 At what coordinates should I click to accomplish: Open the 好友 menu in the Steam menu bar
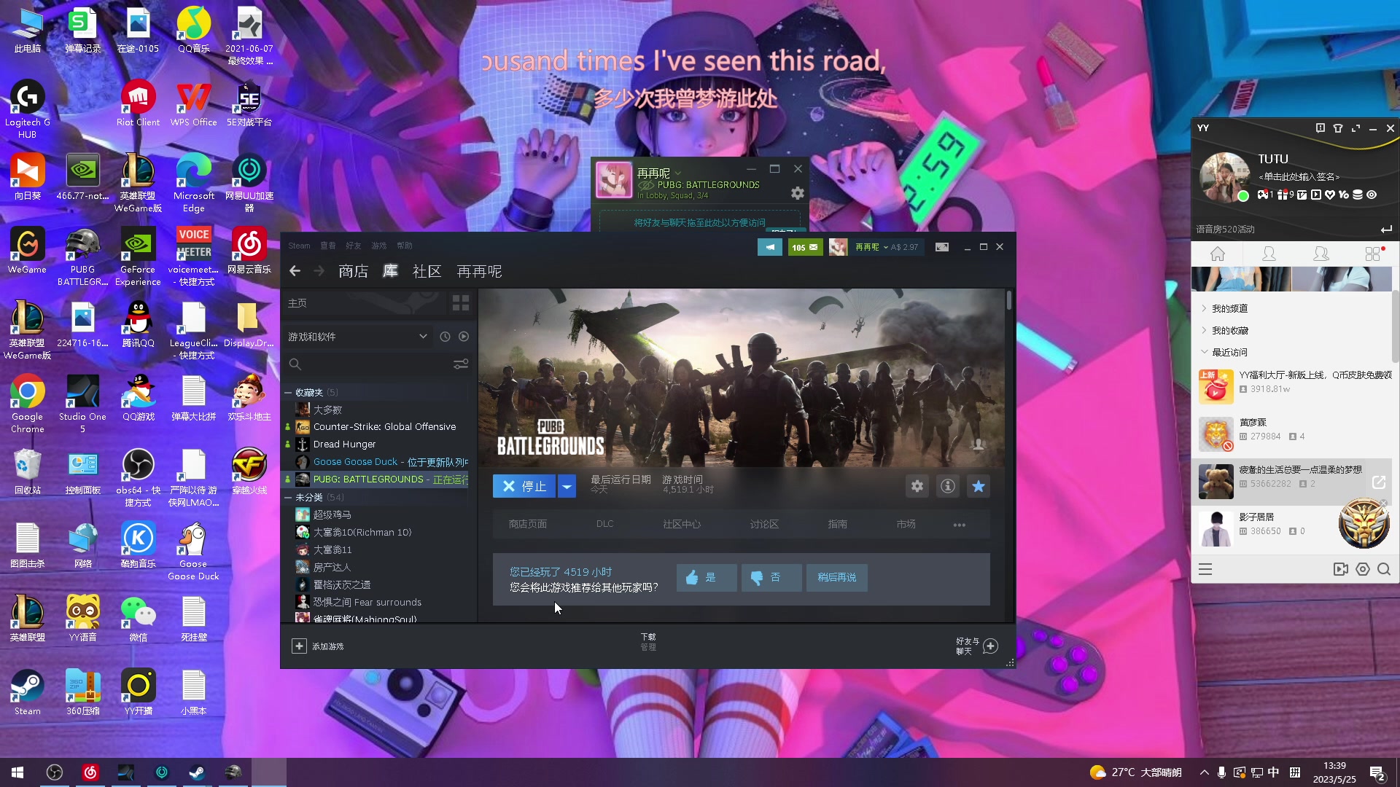pyautogui.click(x=354, y=246)
